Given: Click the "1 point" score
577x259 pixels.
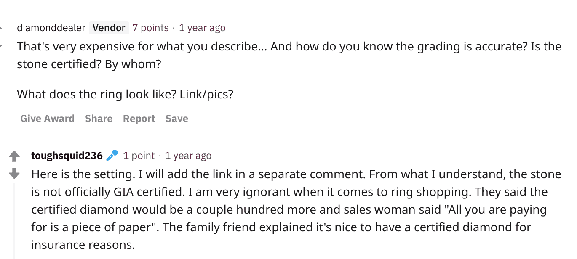Looking at the screenshot, I should 139,156.
